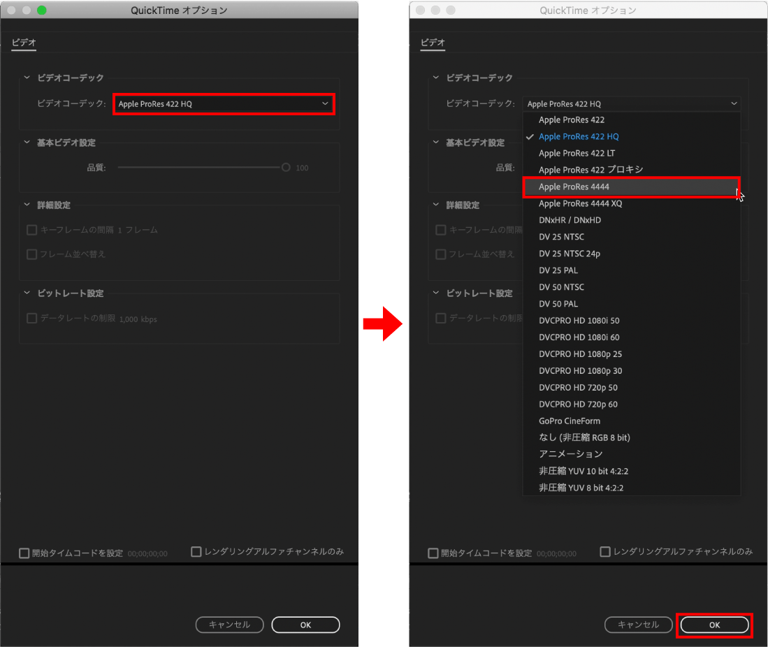Toggle フレーム並べ替え checkbox in right dialog
768x647 pixels.
441,254
